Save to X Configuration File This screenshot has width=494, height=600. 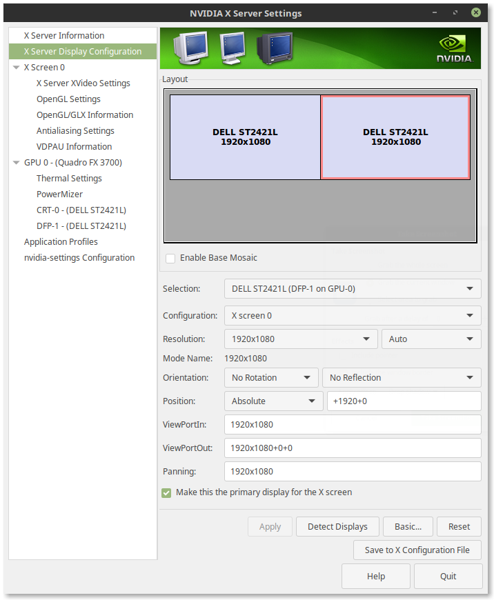pos(417,550)
